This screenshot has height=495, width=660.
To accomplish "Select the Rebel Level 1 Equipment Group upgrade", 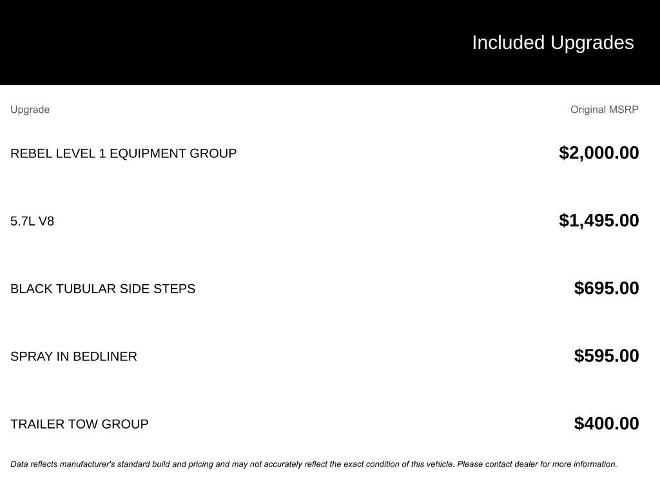I will coord(123,153).
